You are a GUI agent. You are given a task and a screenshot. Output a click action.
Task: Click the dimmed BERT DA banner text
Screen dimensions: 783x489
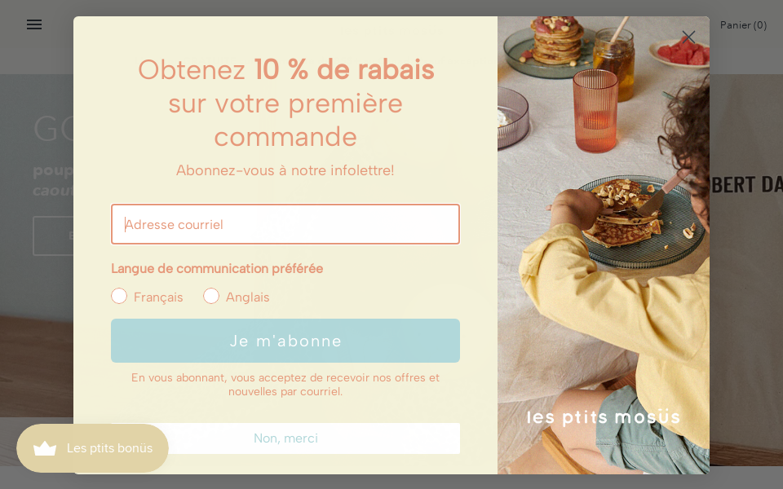746,185
